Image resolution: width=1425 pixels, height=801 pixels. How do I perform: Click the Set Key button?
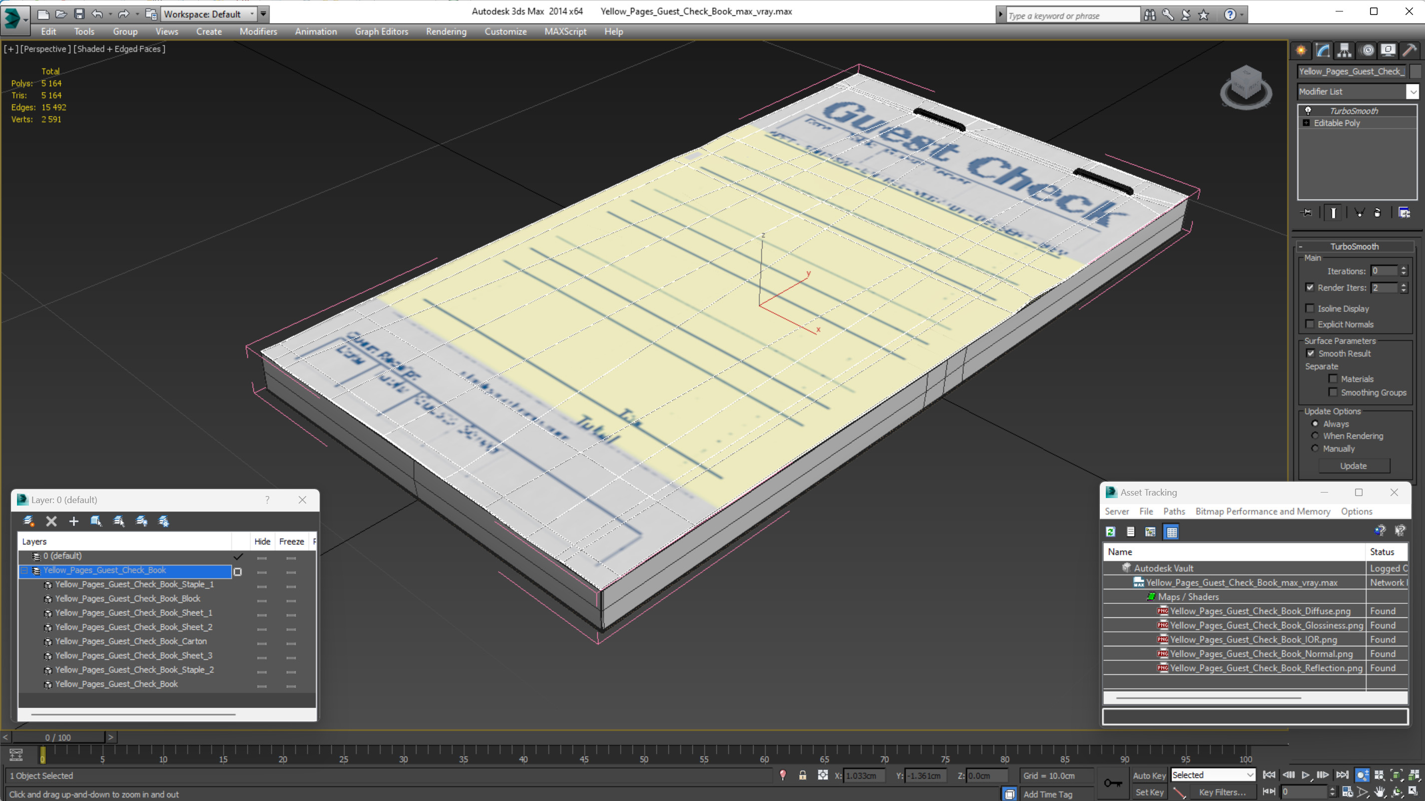click(x=1149, y=792)
